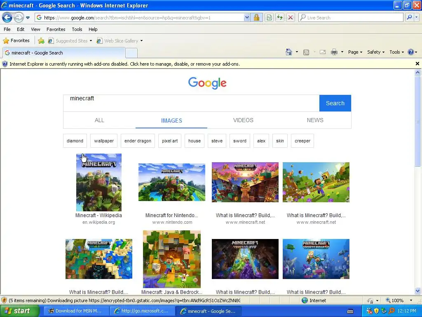Click the blue Search button

point(335,103)
